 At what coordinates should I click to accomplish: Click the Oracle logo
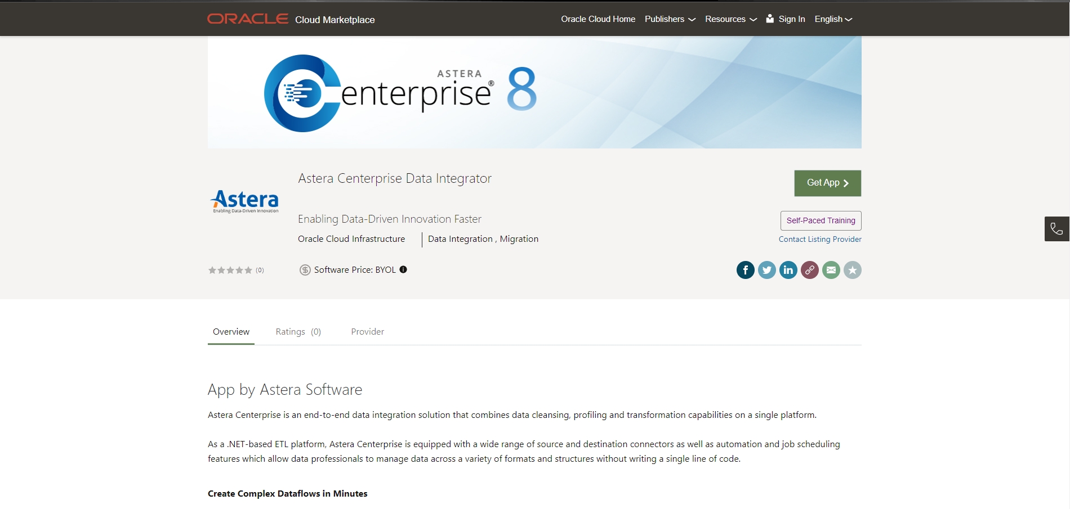tap(248, 19)
